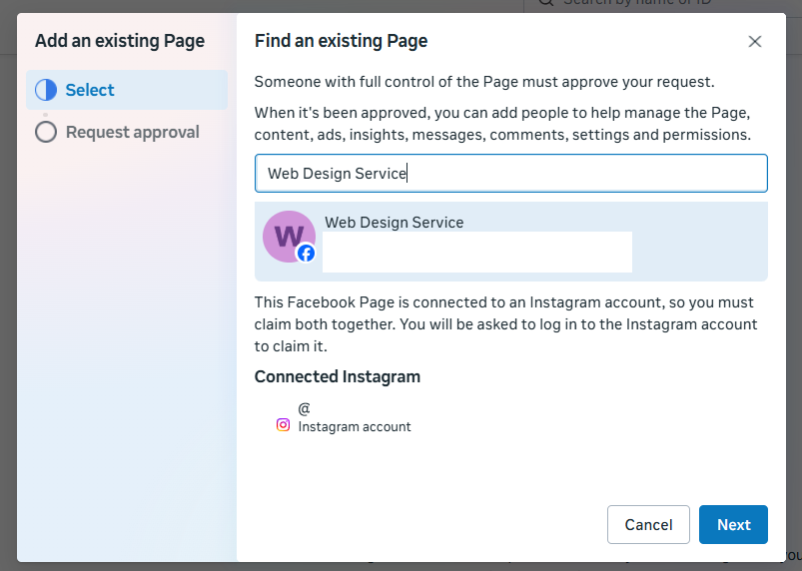Close the Find an existing Page dialog
The width and height of the screenshot is (802, 571).
[755, 41]
